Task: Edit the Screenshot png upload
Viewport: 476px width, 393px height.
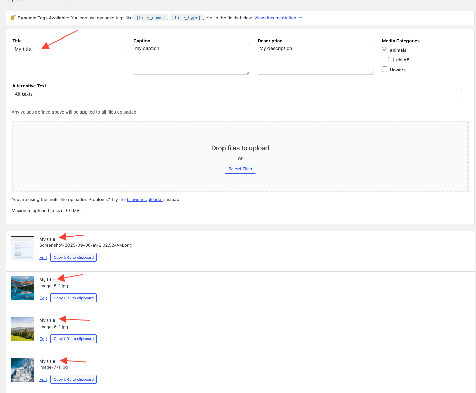Action: click(x=43, y=258)
